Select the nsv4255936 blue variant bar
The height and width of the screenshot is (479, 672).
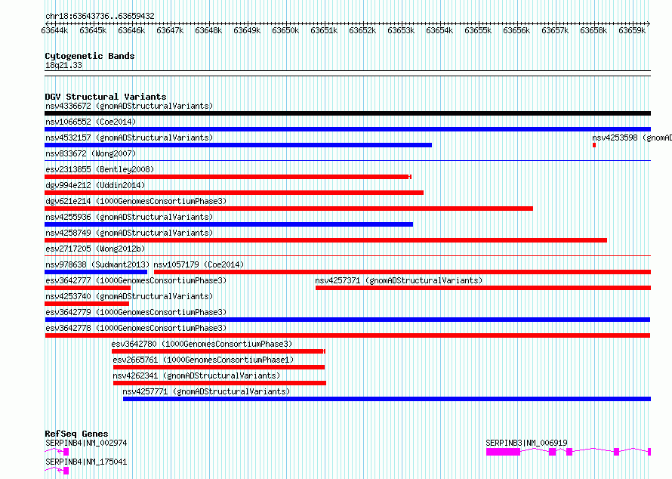pyautogui.click(x=229, y=224)
